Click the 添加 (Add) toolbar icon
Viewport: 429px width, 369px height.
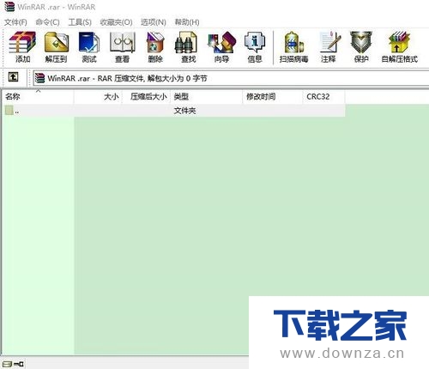pyautogui.click(x=22, y=47)
